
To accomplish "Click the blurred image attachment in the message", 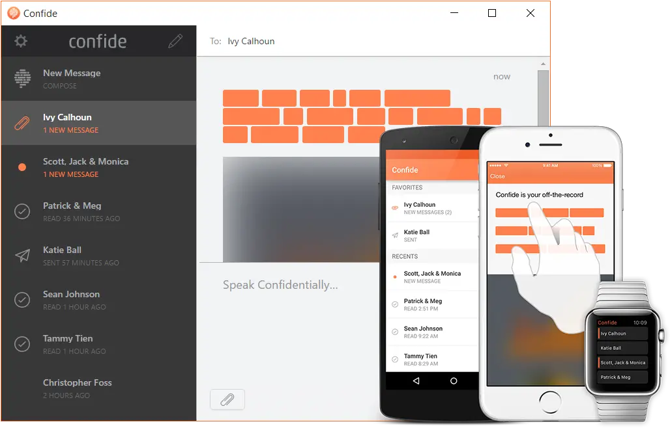I will 300,208.
